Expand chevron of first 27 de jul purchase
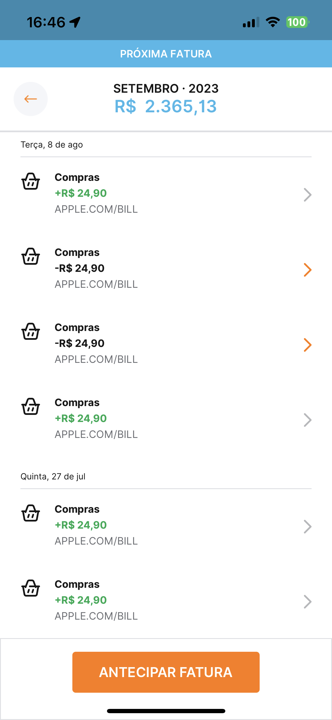This screenshot has width=332, height=720. 308,527
